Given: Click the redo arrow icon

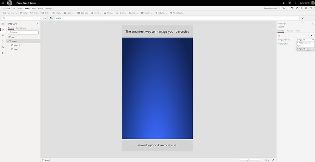Looking at the screenshot, I should (297, 8).
